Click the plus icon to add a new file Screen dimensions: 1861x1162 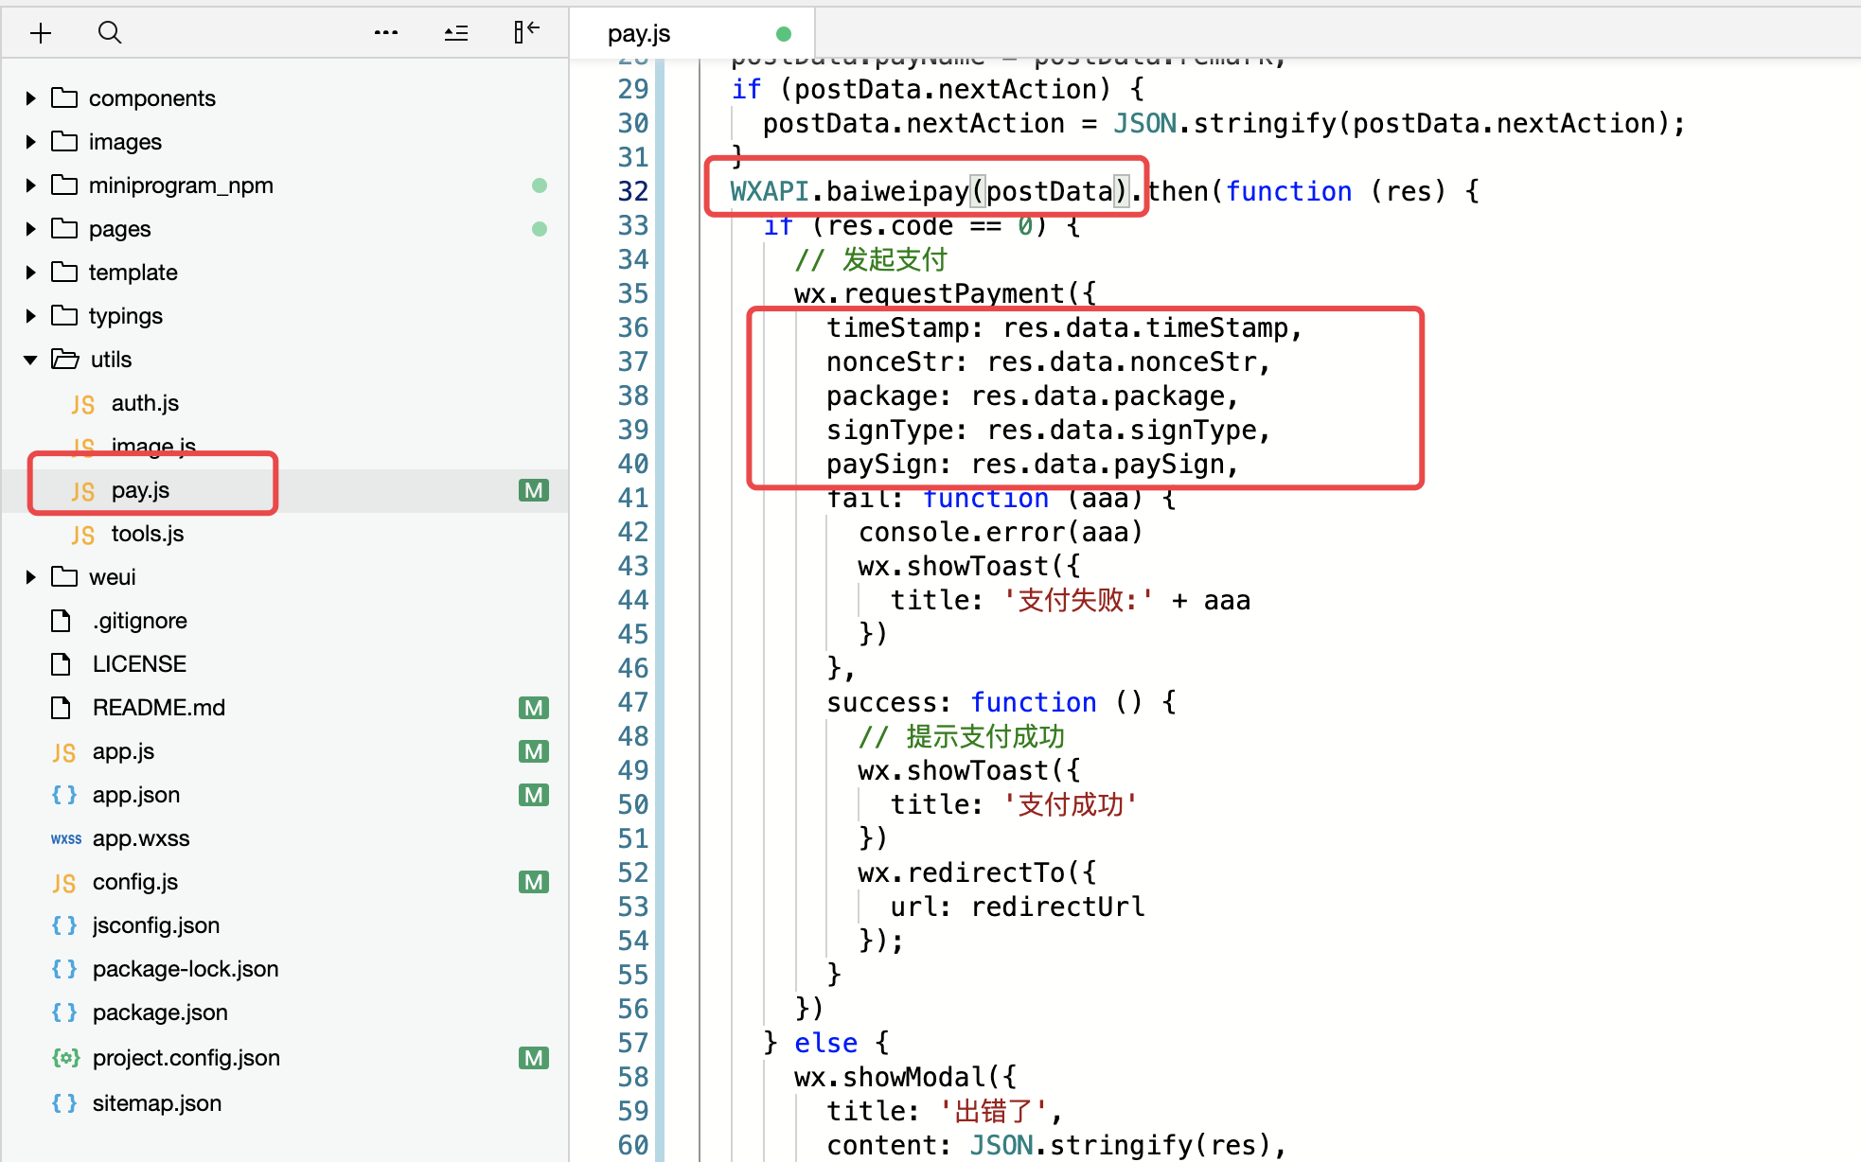click(41, 34)
